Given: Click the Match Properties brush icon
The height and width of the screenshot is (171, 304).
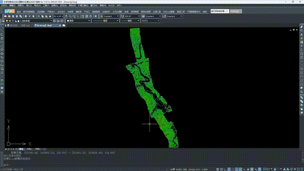Looking at the screenshot, I should point(50,16).
